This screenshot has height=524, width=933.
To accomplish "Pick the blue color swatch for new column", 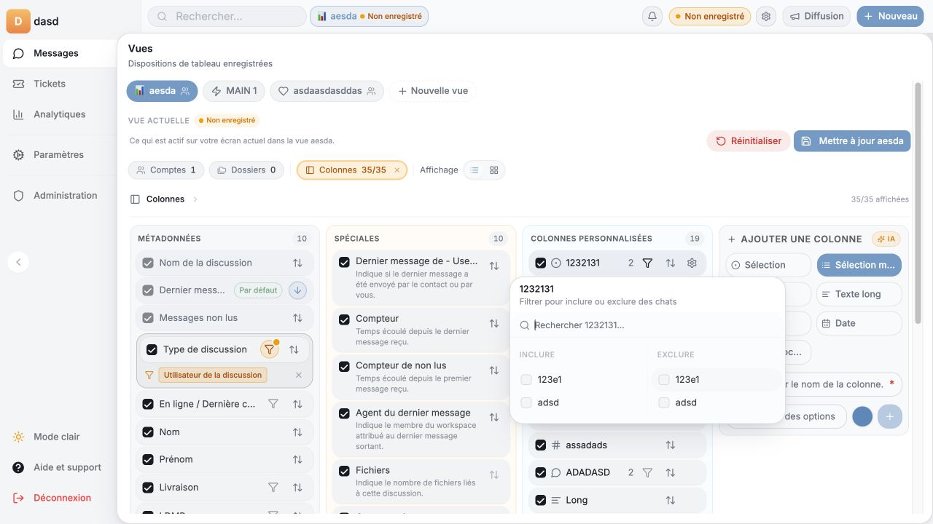I will 862,417.
